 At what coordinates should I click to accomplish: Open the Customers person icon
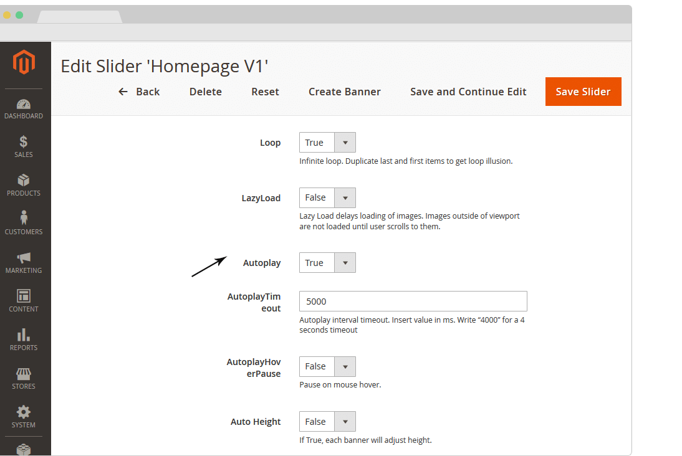click(x=24, y=218)
